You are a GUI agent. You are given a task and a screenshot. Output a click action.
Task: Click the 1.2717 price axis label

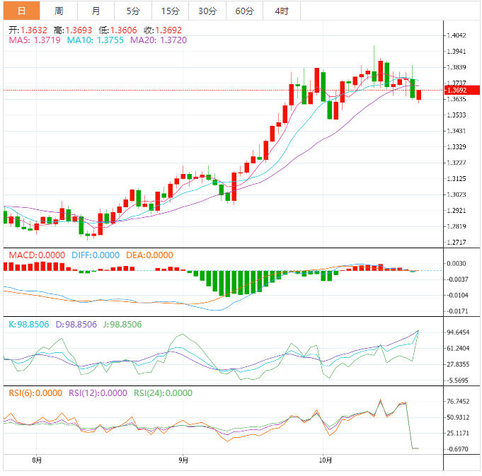457,243
